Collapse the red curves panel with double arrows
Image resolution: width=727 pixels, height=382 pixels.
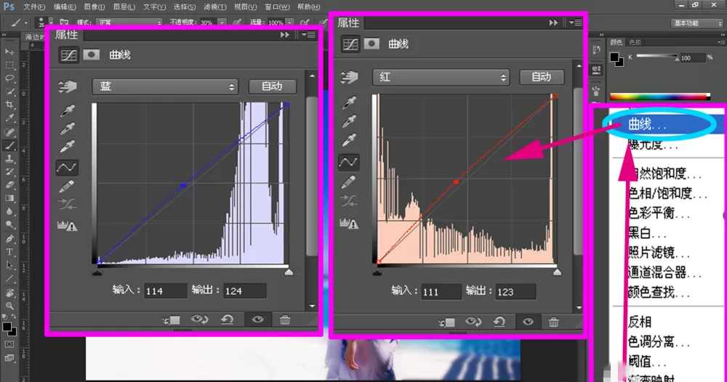[x=553, y=23]
